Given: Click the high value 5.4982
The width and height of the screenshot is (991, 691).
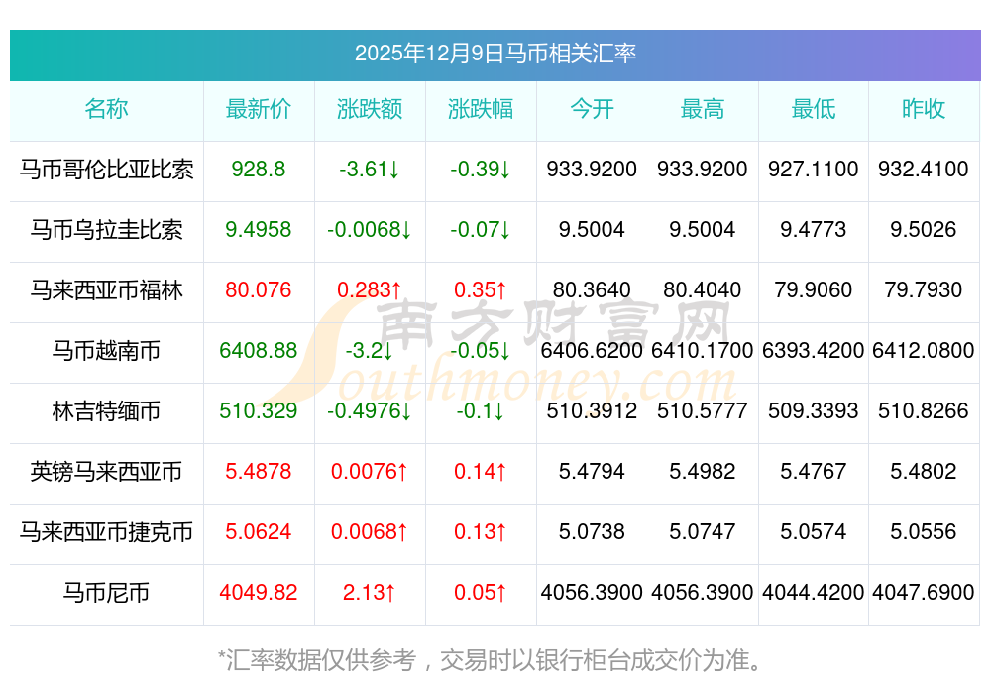Looking at the screenshot, I should click(703, 472).
